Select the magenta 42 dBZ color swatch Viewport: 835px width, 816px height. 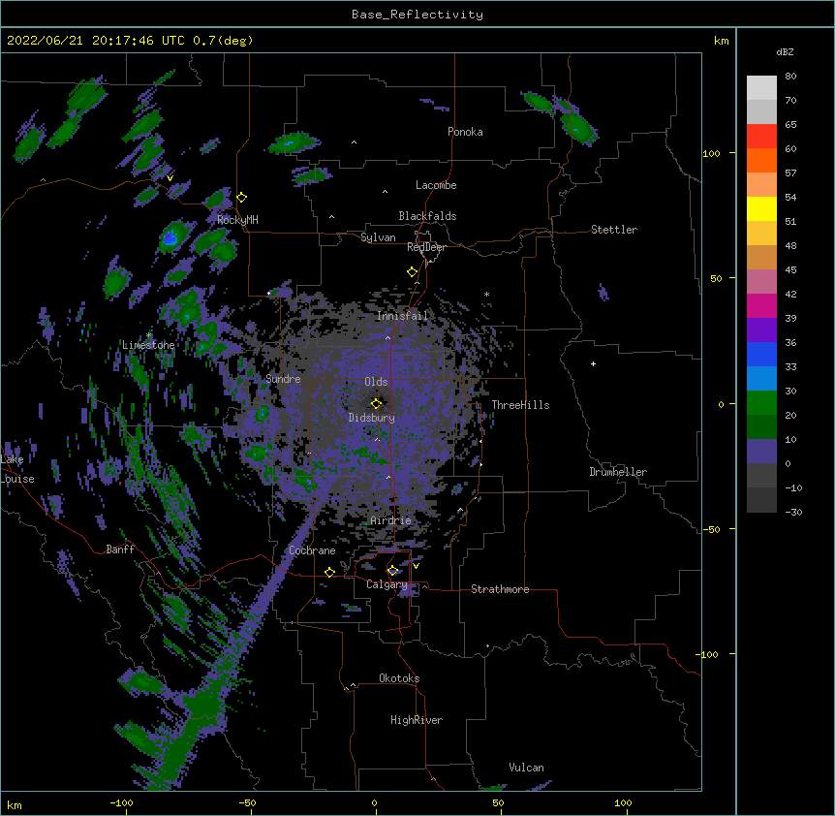point(761,305)
